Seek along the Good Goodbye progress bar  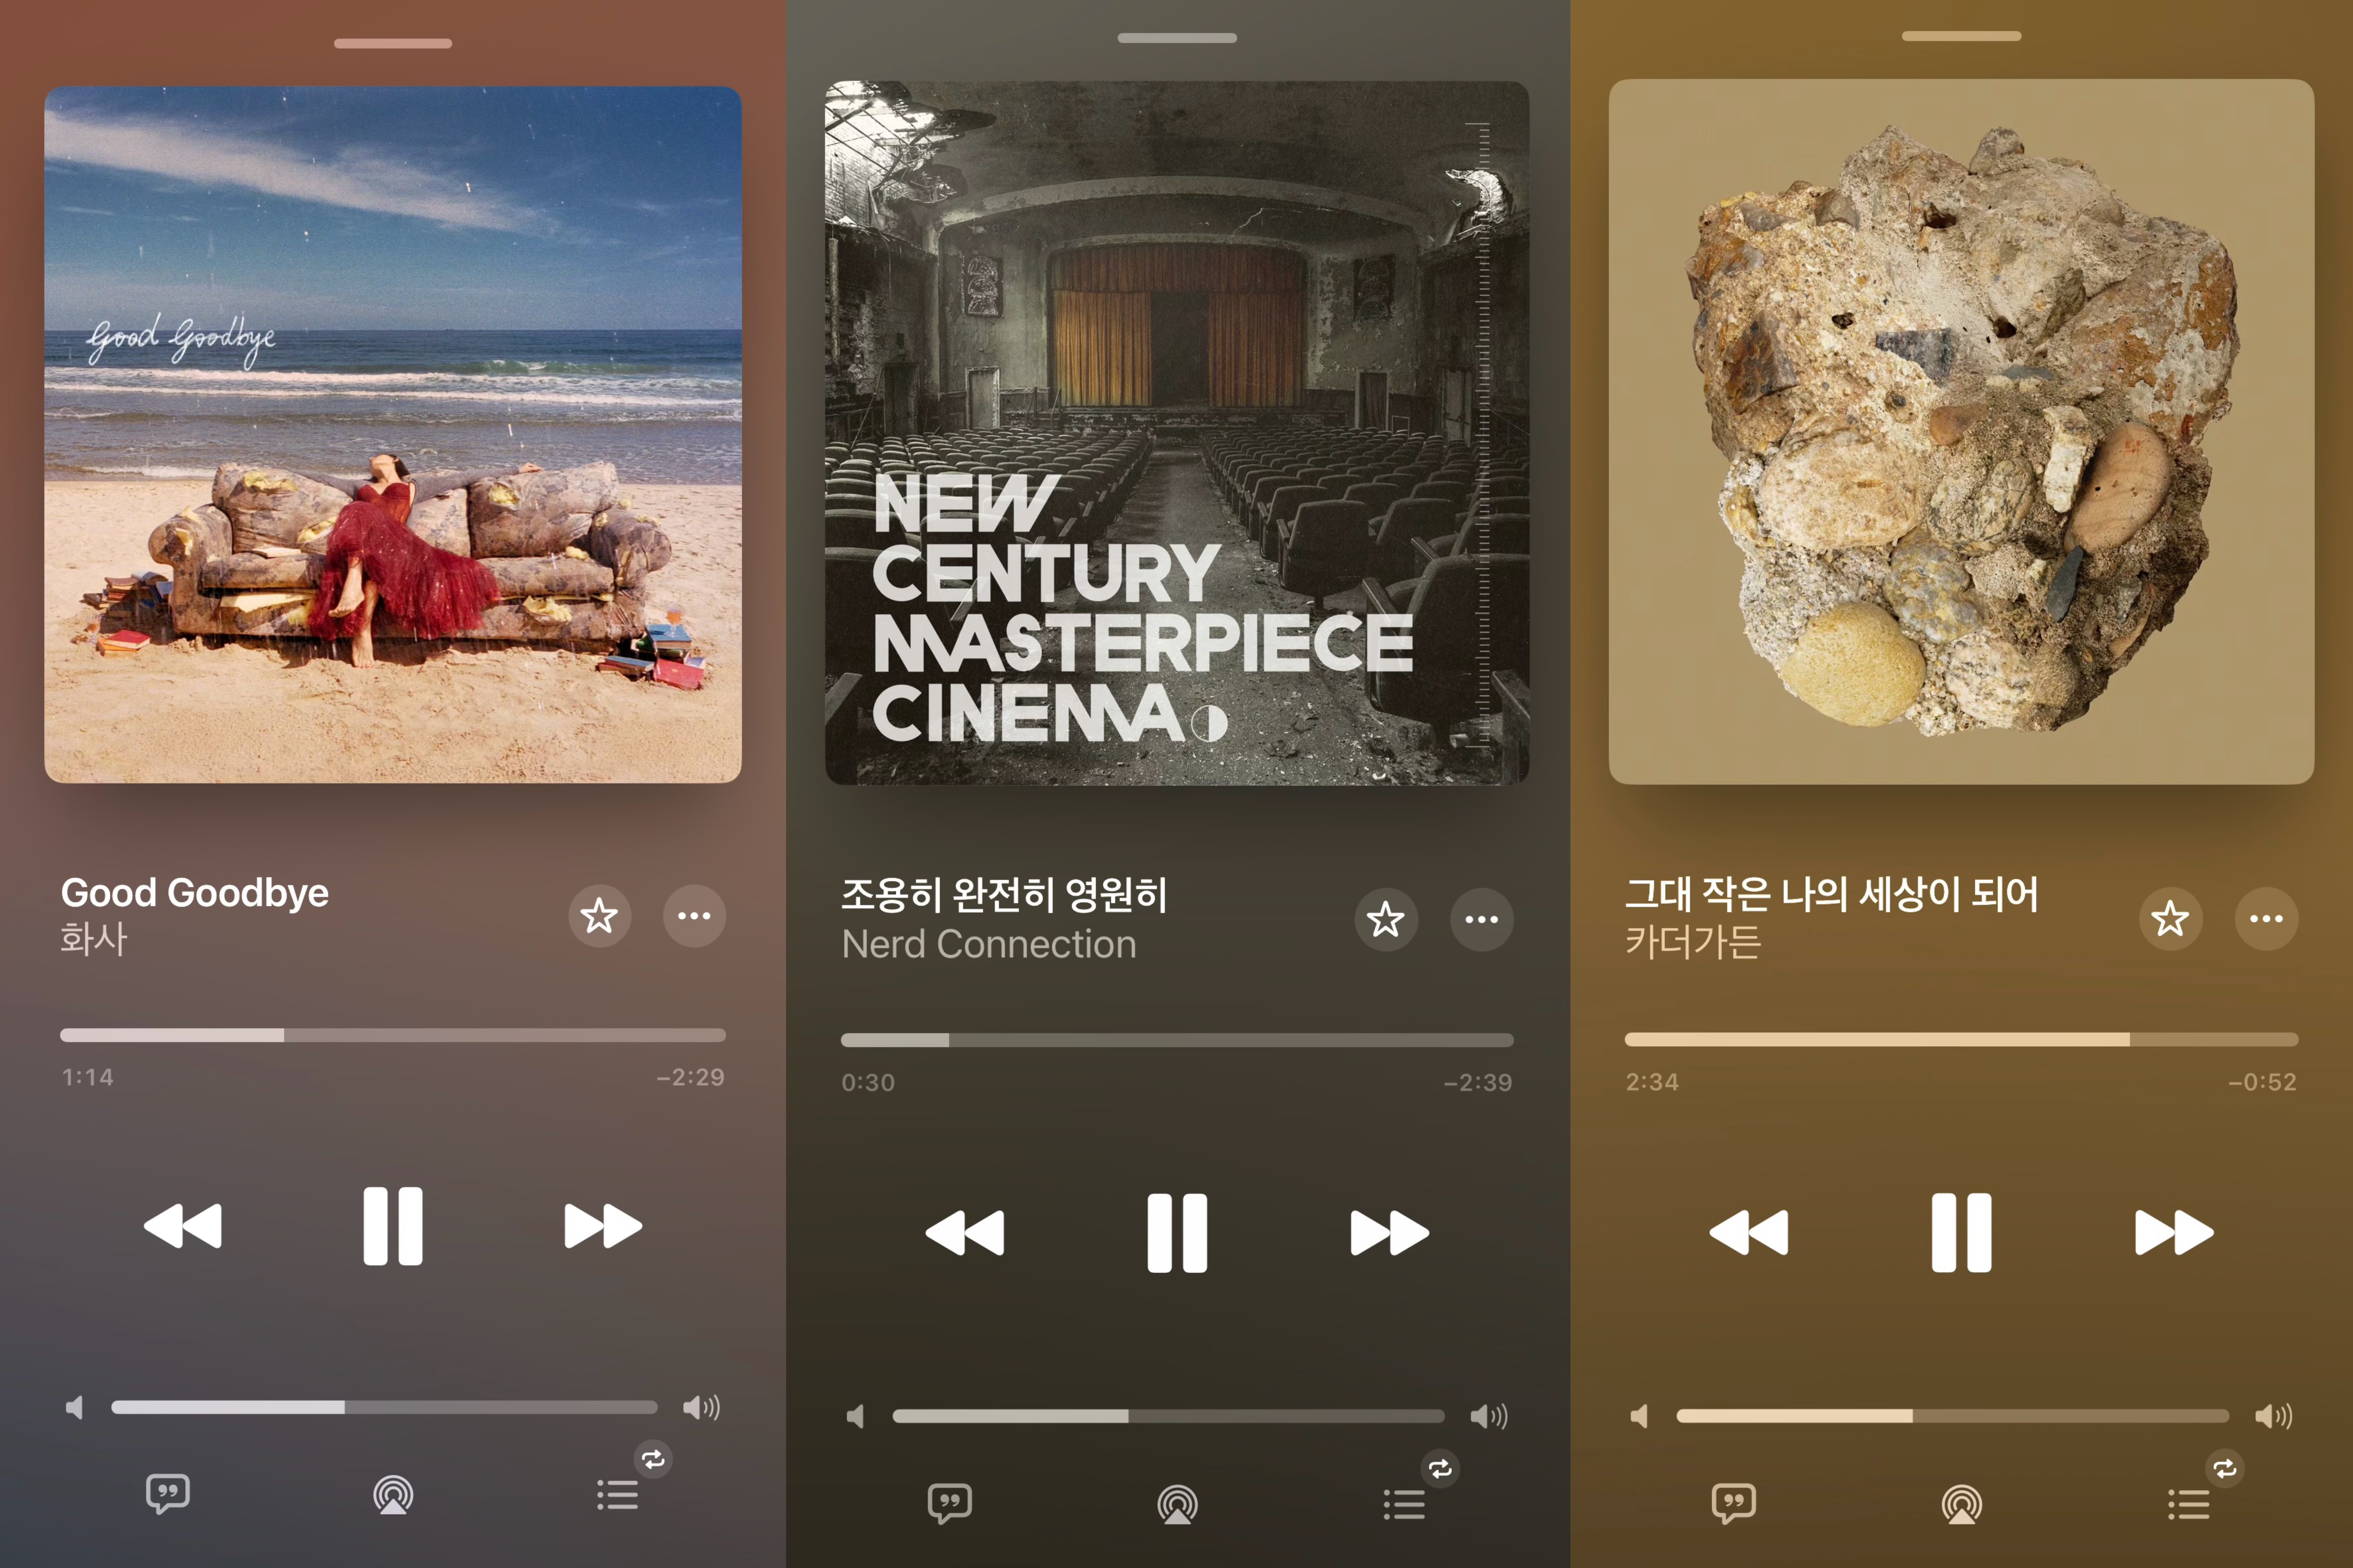[393, 1035]
